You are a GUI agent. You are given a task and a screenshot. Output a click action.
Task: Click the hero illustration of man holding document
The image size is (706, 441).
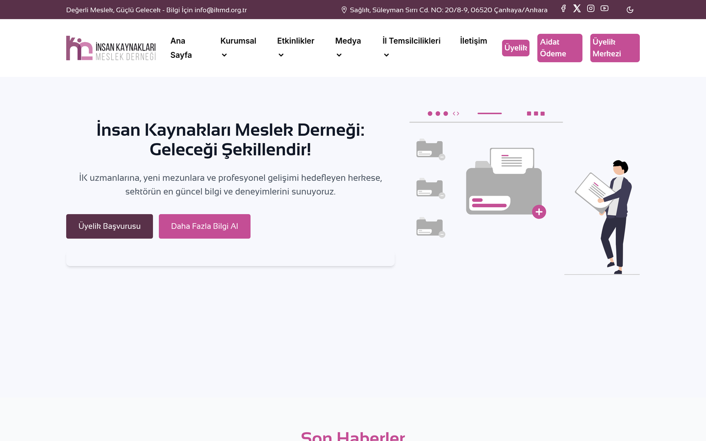(603, 217)
